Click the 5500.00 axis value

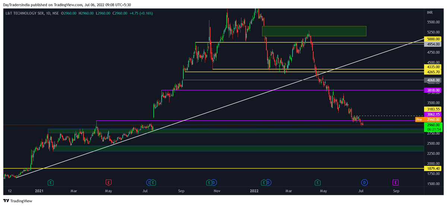click(433, 22)
